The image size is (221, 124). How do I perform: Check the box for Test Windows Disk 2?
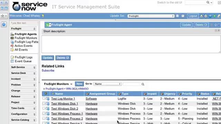point(44,108)
